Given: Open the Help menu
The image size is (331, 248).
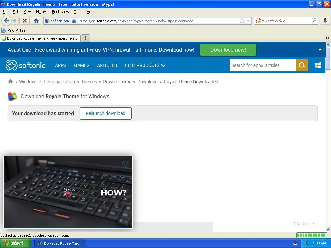Looking at the screenshot, I should pyautogui.click(x=90, y=12).
